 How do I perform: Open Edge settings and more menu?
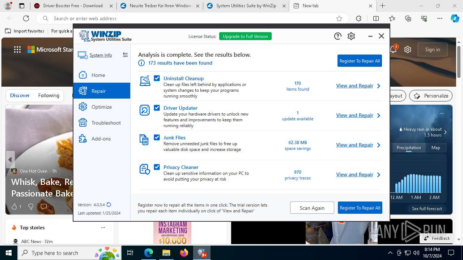(440, 18)
